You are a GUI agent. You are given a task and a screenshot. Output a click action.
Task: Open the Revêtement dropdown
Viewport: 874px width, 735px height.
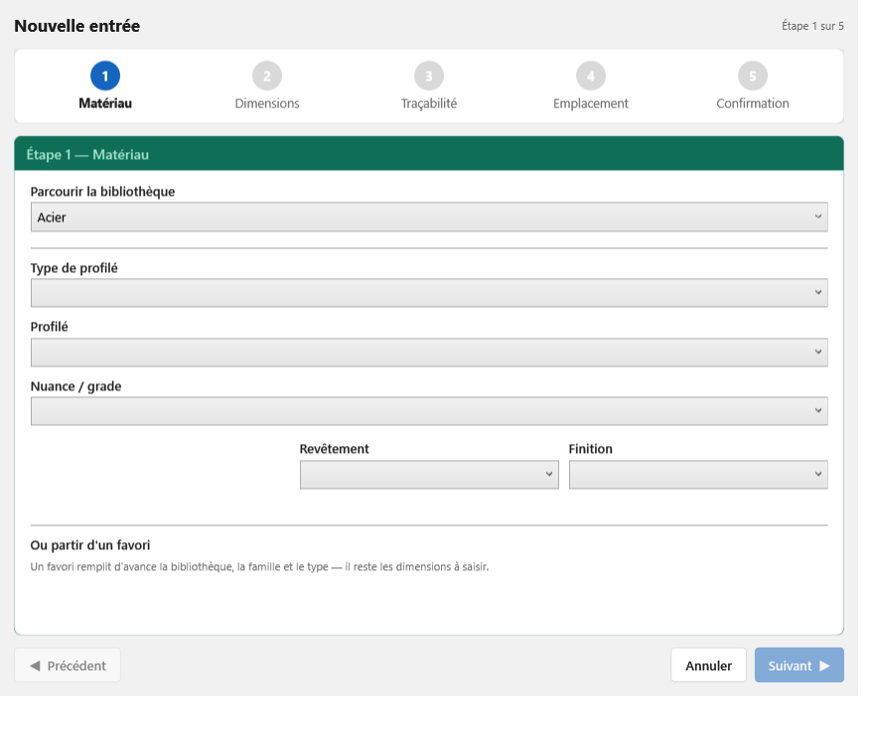click(x=429, y=474)
